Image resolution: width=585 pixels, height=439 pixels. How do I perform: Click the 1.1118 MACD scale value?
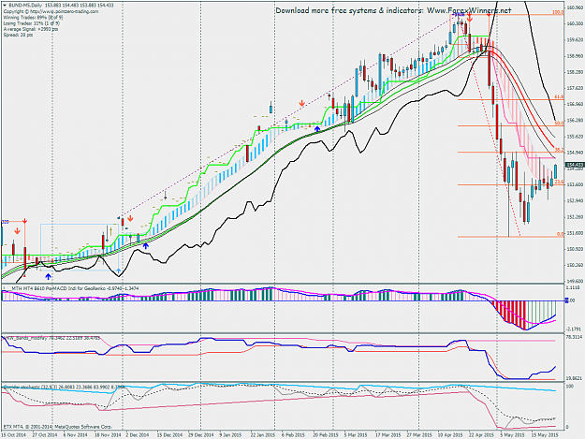click(x=573, y=288)
